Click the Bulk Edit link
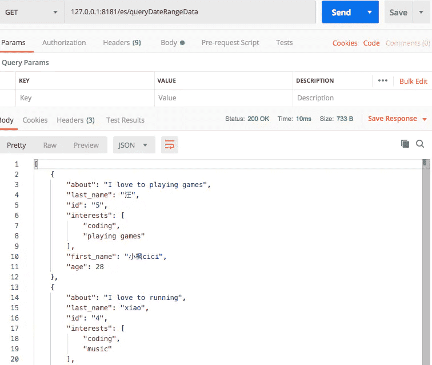This screenshot has width=432, height=365. click(413, 81)
